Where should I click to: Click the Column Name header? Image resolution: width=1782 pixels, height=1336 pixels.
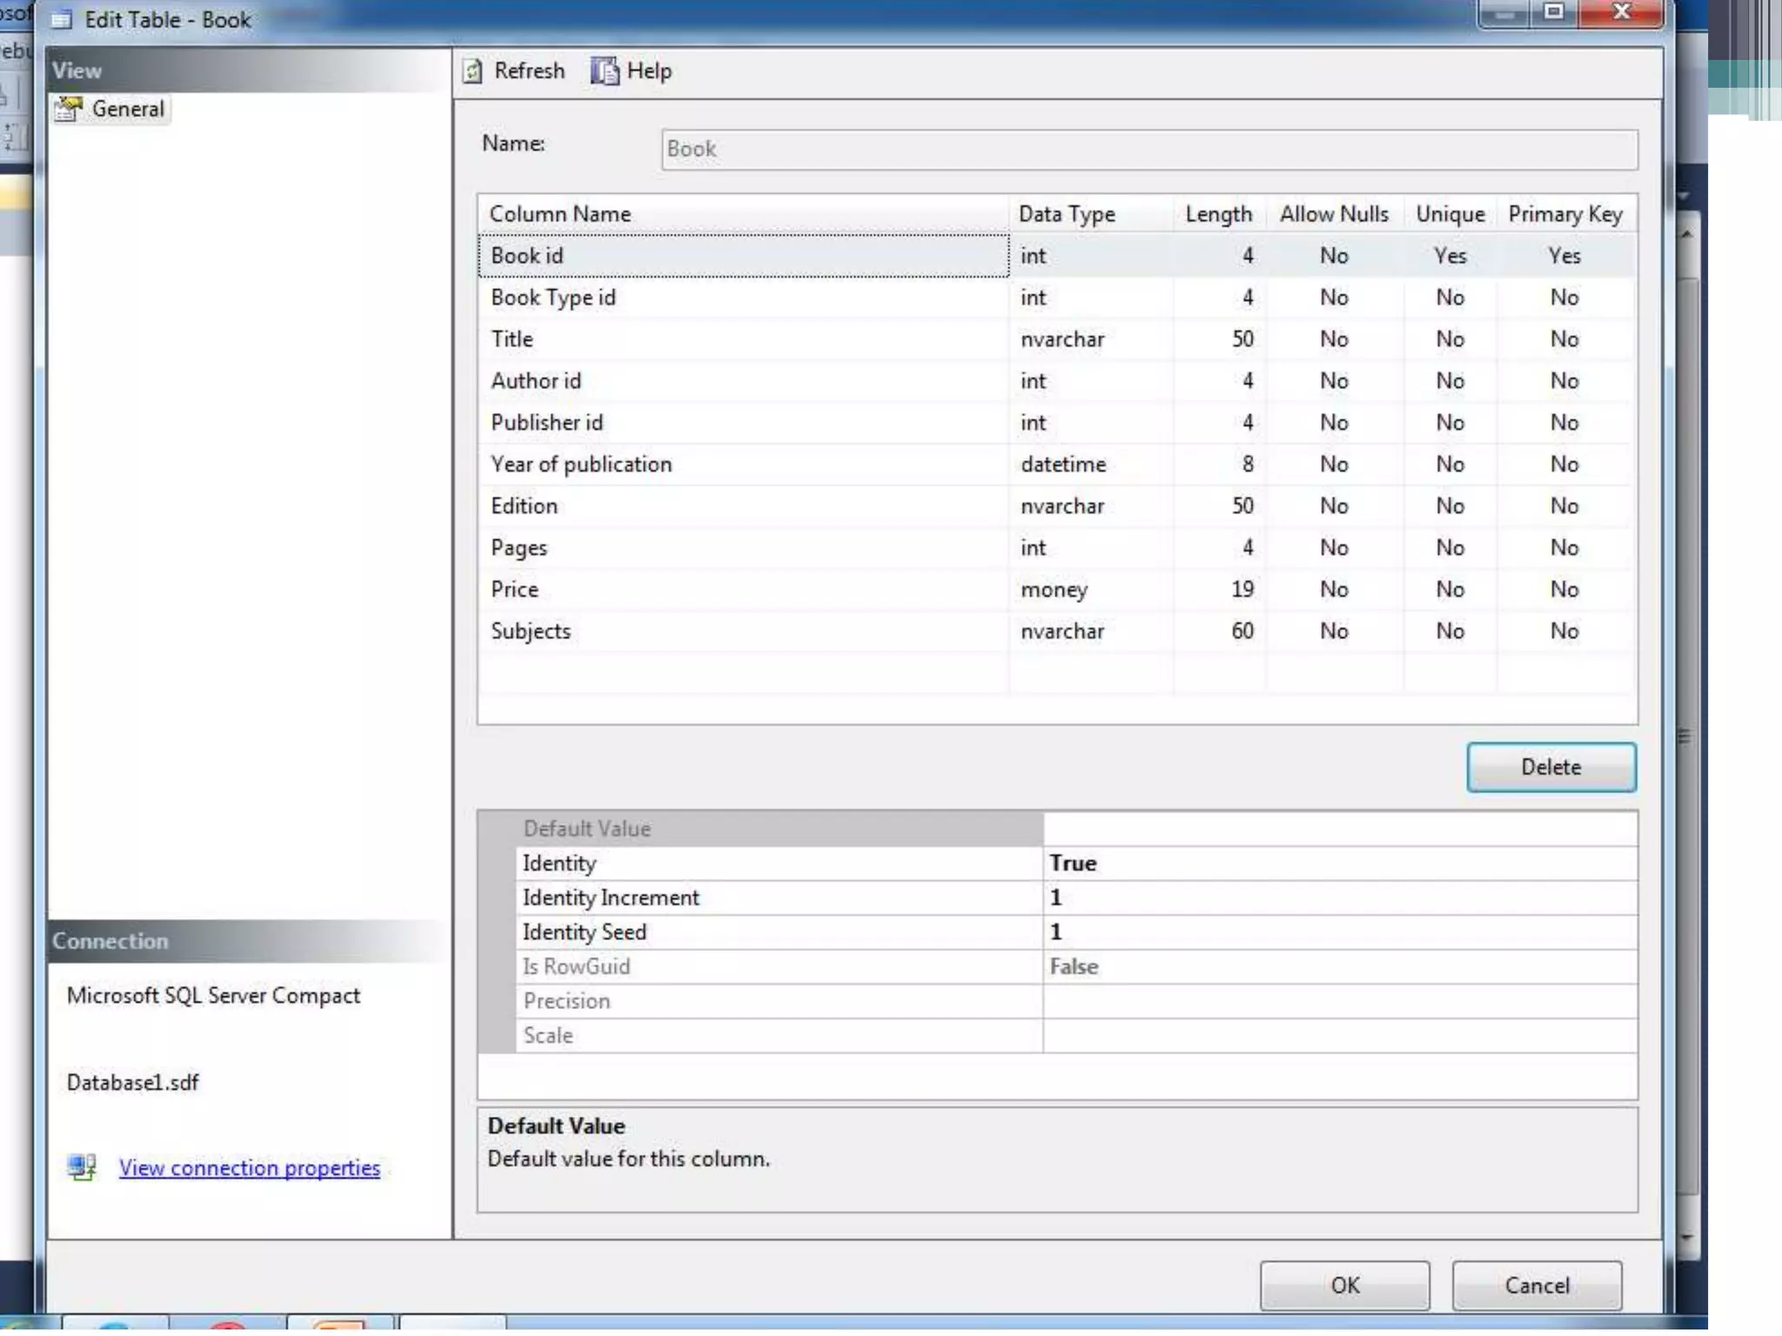coord(744,214)
